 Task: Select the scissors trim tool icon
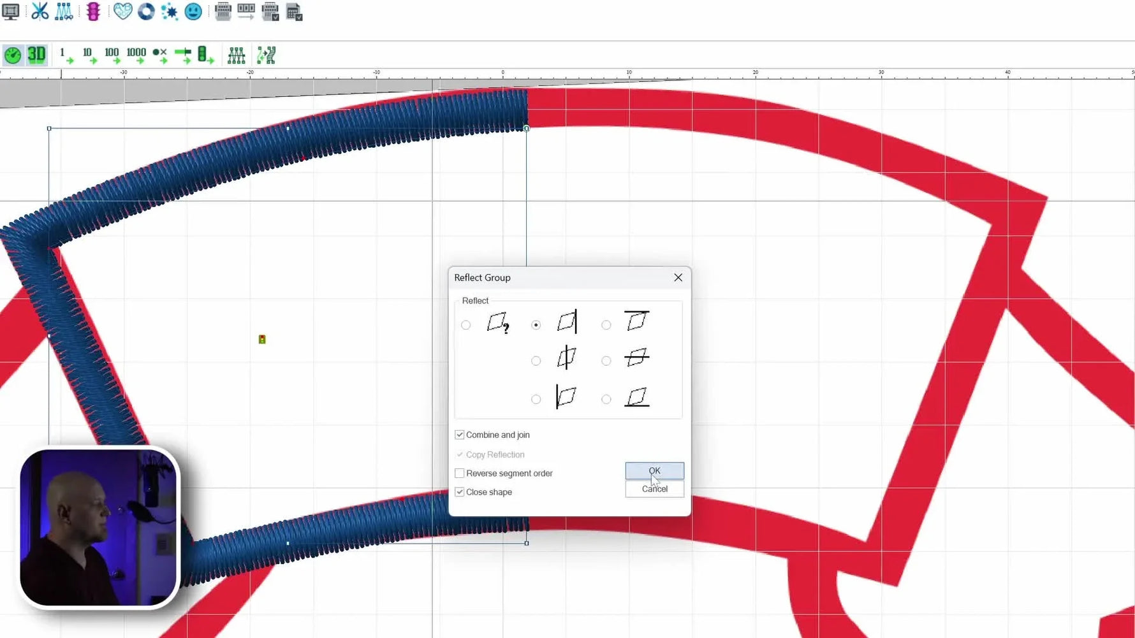[x=40, y=11]
